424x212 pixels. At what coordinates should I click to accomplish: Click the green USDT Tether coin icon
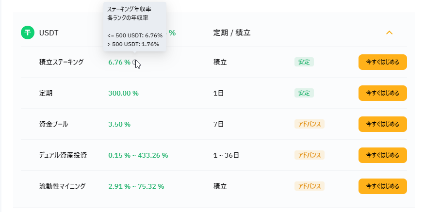28,33
